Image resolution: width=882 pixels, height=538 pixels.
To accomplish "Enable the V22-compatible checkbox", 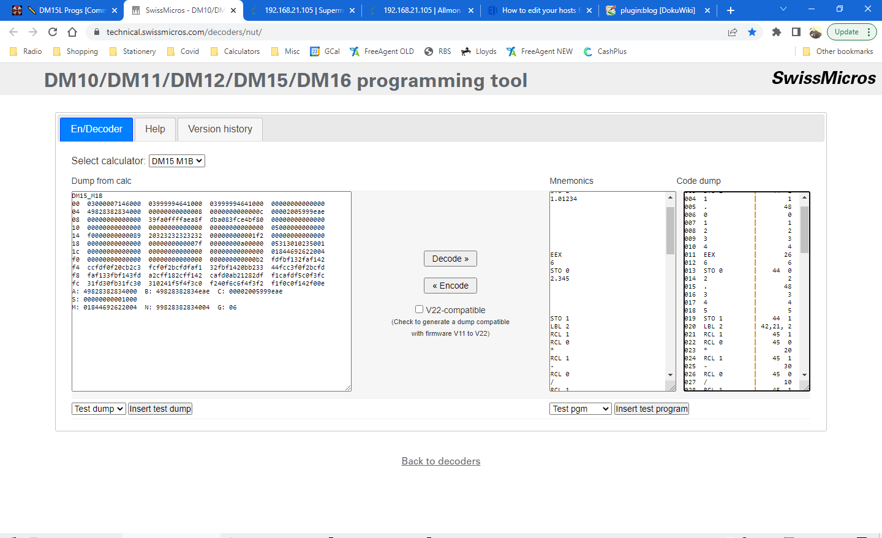I will tap(419, 309).
